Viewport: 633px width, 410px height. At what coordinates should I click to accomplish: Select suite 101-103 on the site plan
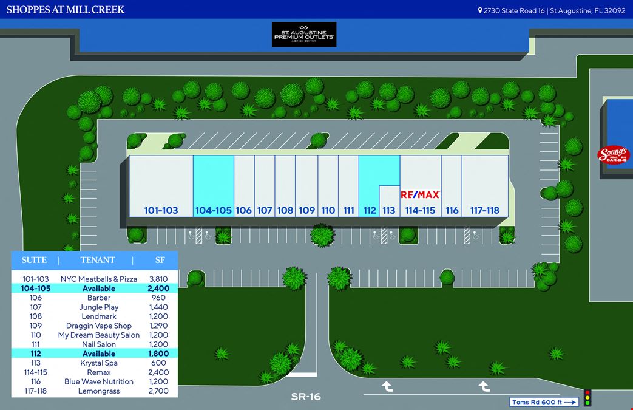click(x=161, y=186)
